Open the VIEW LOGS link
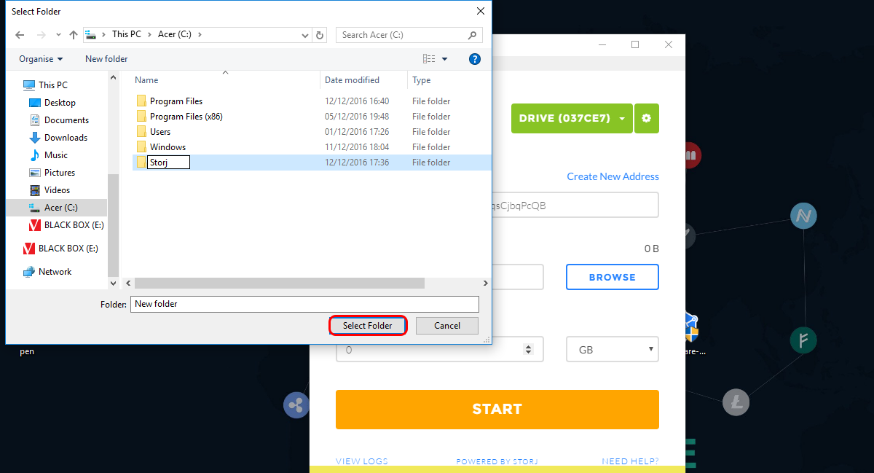Viewport: 874px width, 473px height. [x=362, y=461]
